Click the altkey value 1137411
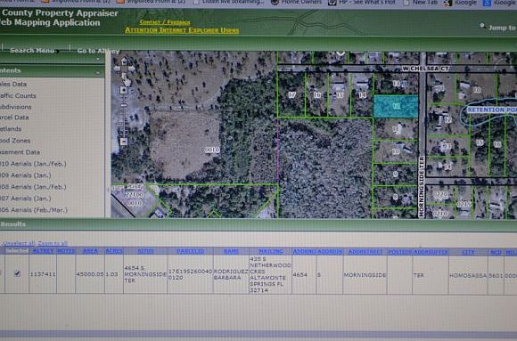This screenshot has height=341, width=517. click(x=43, y=274)
